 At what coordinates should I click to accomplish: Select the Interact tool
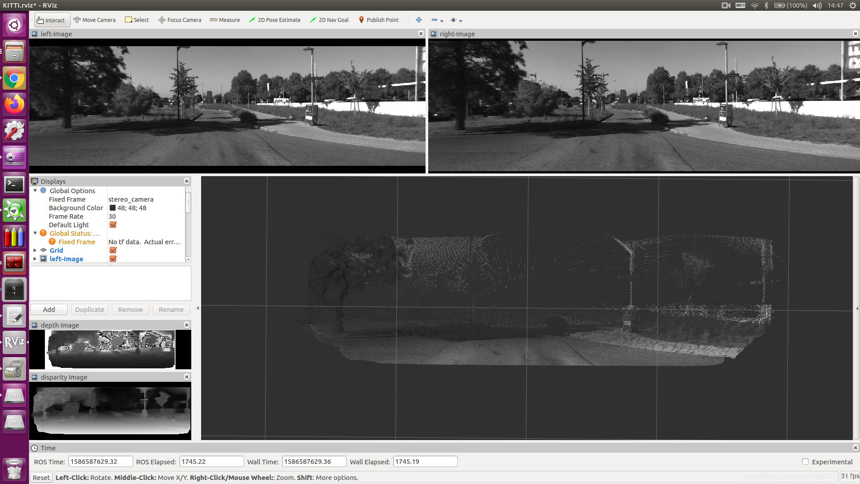pos(52,20)
